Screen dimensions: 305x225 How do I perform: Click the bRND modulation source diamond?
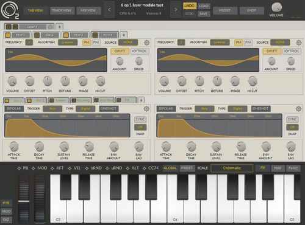click(87, 168)
